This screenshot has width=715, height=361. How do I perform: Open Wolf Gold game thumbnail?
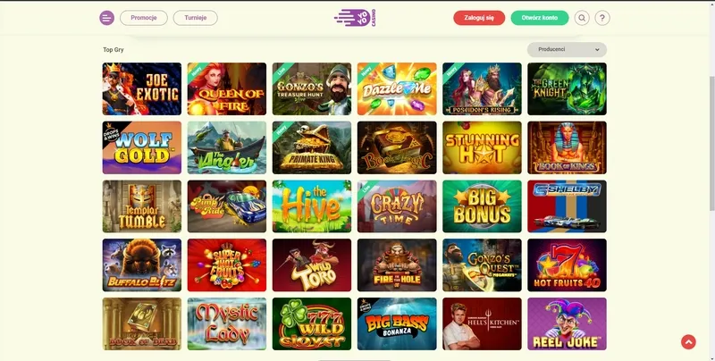(142, 147)
